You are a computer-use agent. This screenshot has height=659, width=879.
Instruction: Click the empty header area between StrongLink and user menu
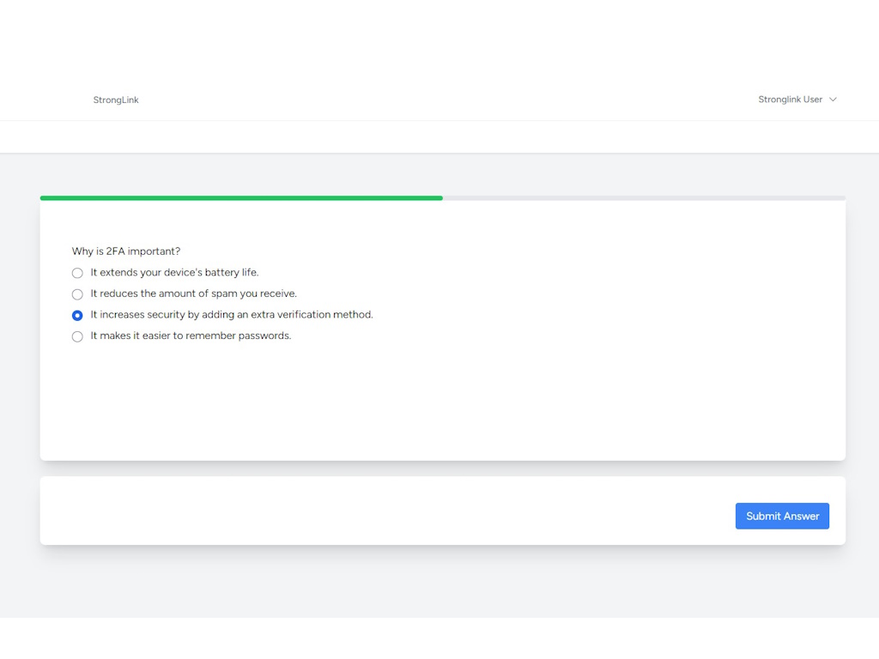click(x=429, y=100)
